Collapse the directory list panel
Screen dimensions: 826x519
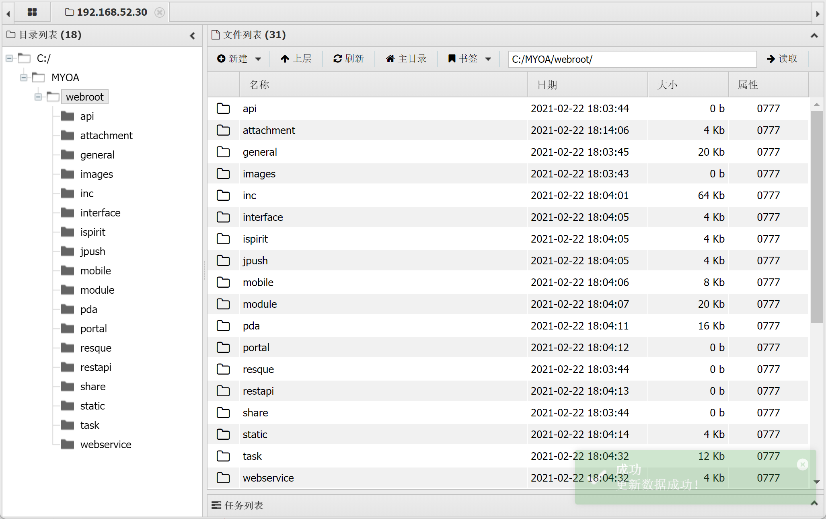click(193, 35)
